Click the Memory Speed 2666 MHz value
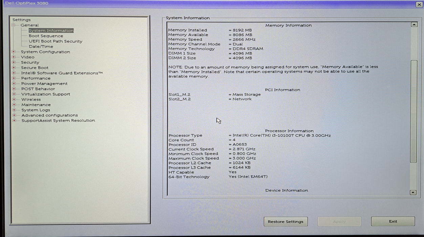The height and width of the screenshot is (237, 424). point(242,39)
